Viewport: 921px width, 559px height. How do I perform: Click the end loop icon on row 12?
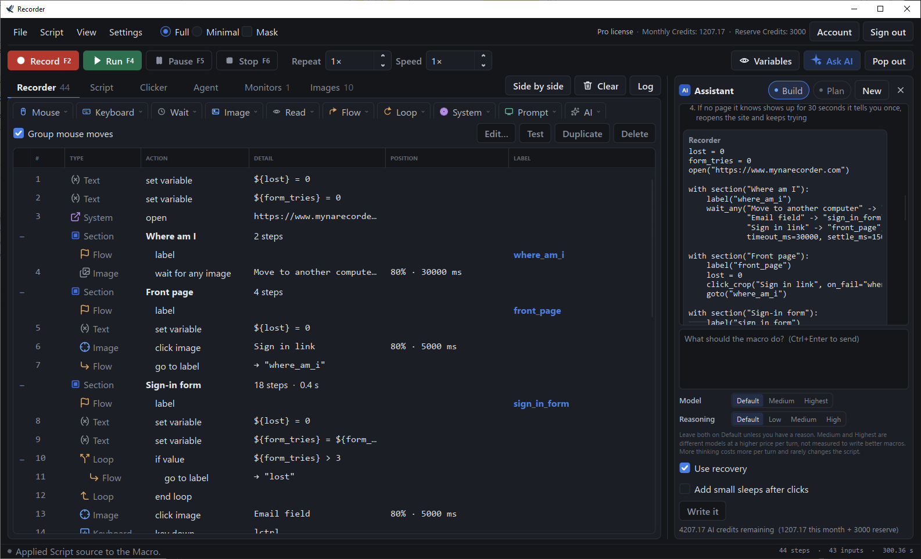tap(85, 496)
